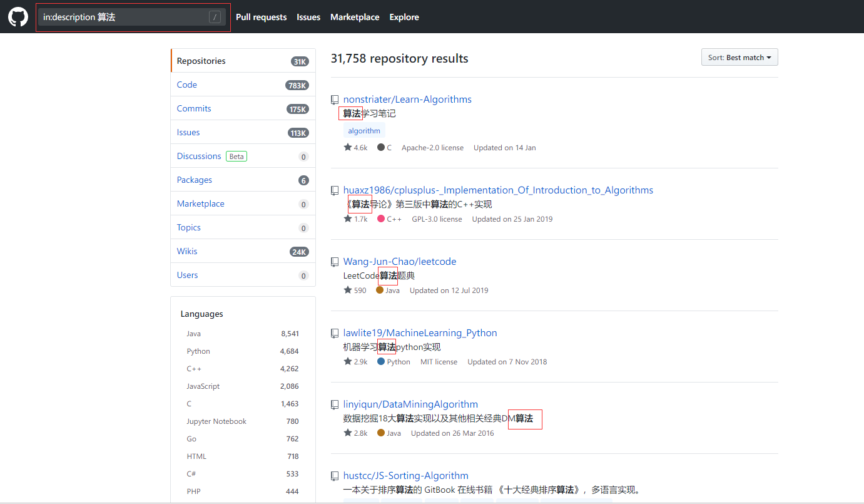Click repo icon beside linyiqun/DataMiningAlgorithm
Image resolution: width=864 pixels, height=504 pixels.
click(x=335, y=404)
